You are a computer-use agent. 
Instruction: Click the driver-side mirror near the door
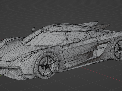click(77, 40)
